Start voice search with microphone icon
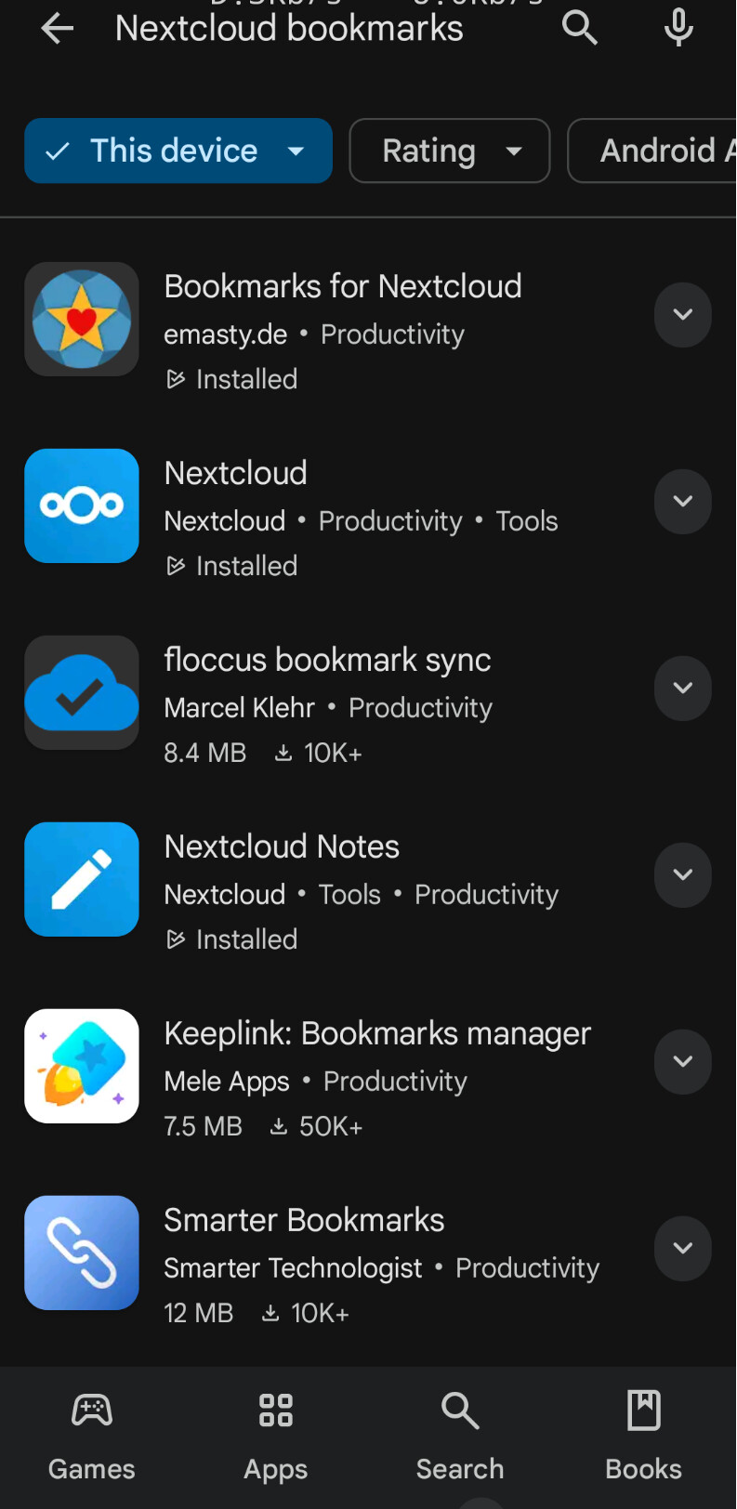 (678, 28)
